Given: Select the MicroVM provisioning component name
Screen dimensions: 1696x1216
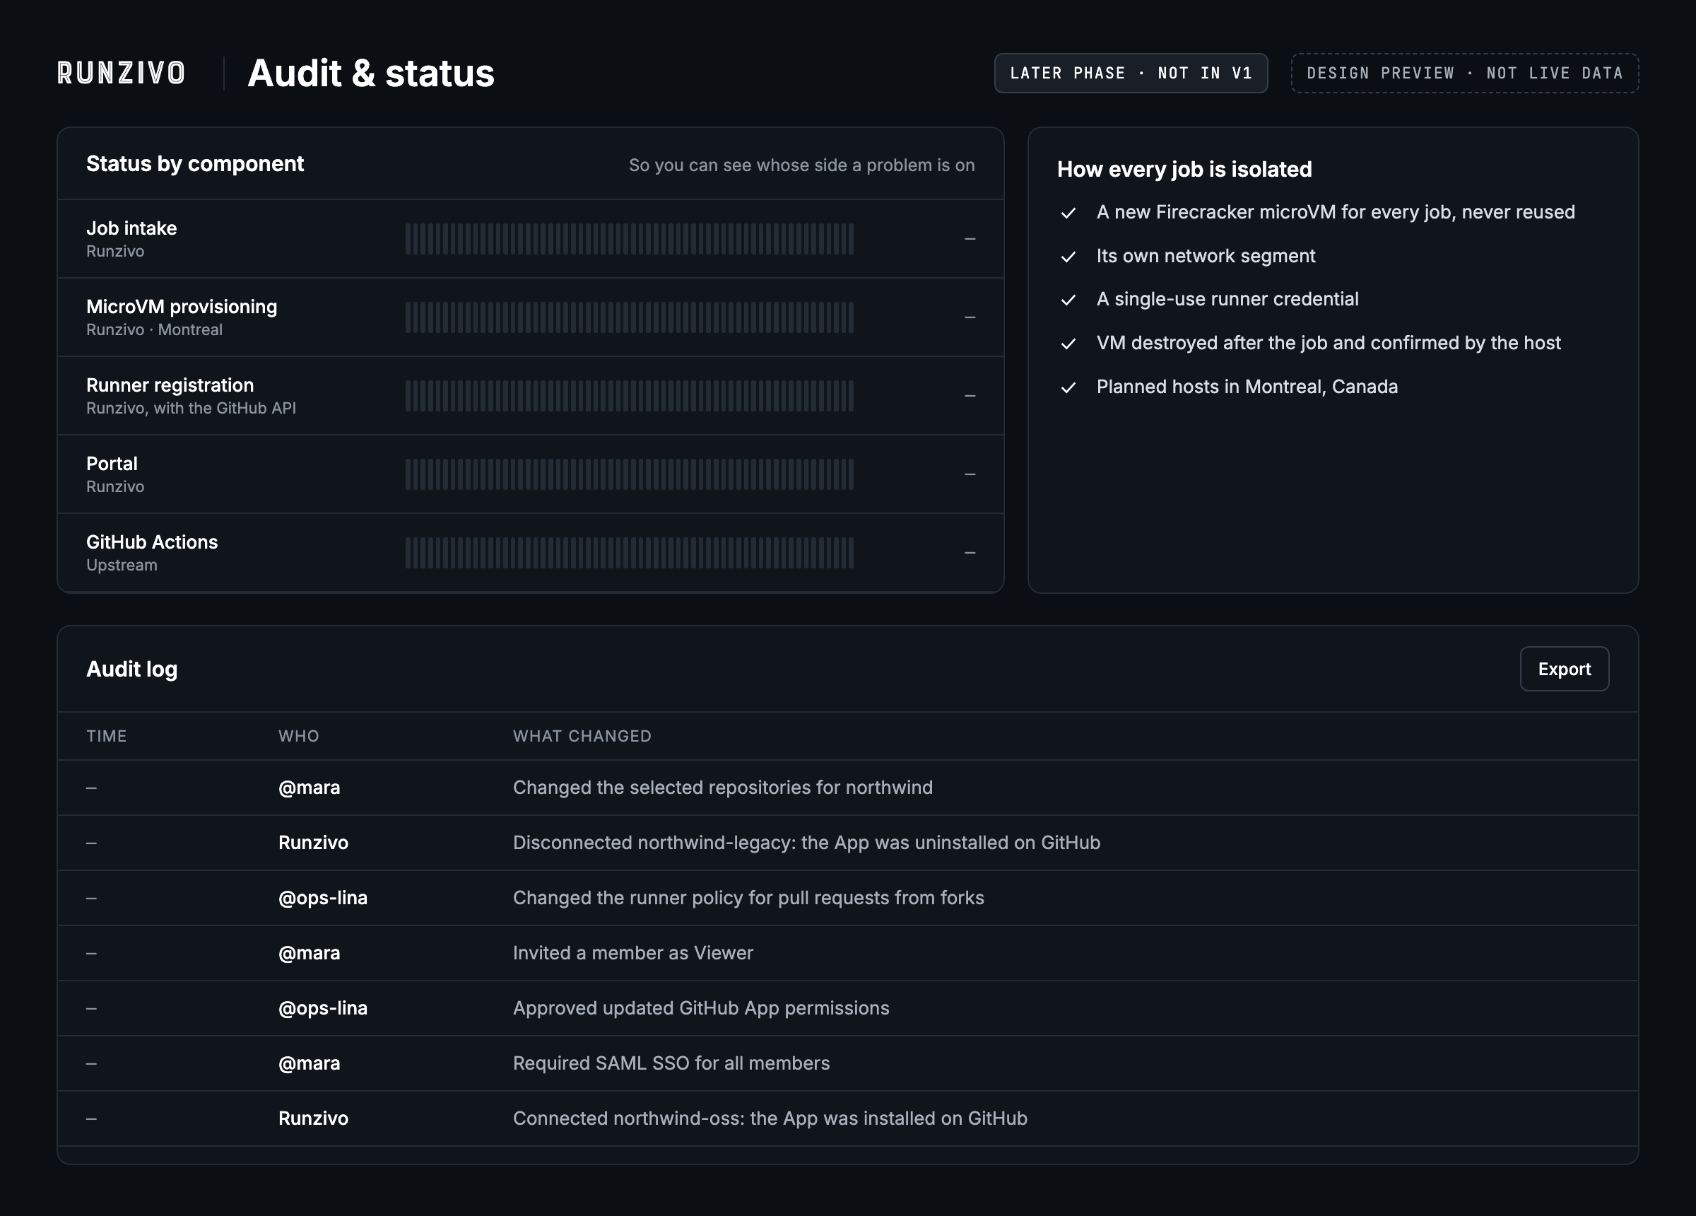Looking at the screenshot, I should (x=182, y=307).
